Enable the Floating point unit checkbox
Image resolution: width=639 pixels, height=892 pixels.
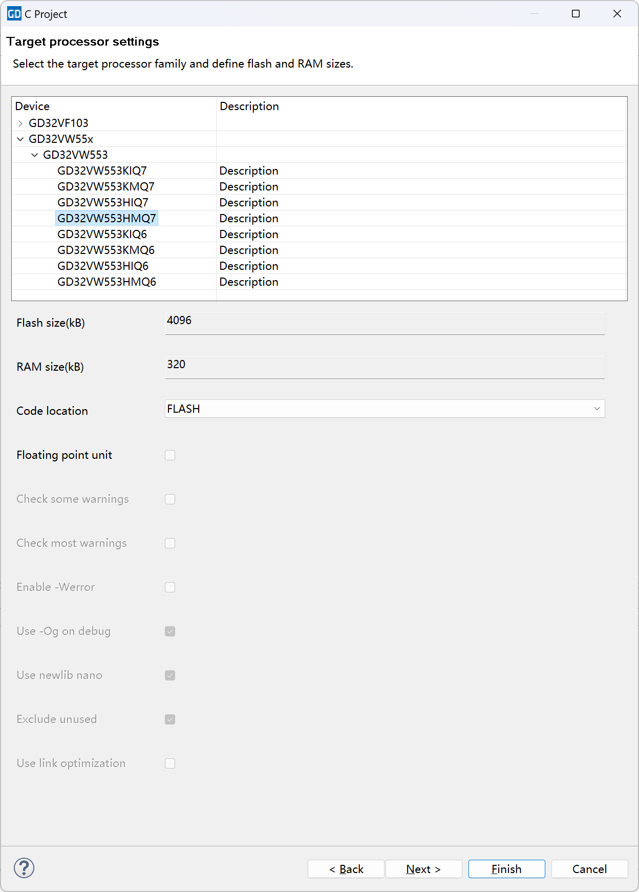(170, 455)
